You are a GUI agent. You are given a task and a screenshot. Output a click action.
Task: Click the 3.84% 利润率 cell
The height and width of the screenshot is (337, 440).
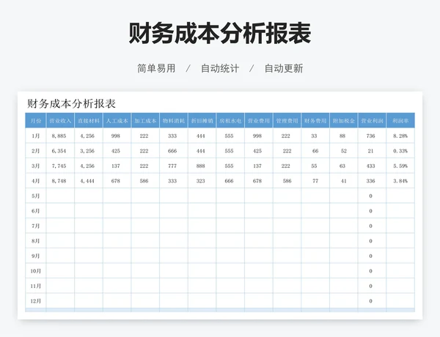pyautogui.click(x=400, y=181)
